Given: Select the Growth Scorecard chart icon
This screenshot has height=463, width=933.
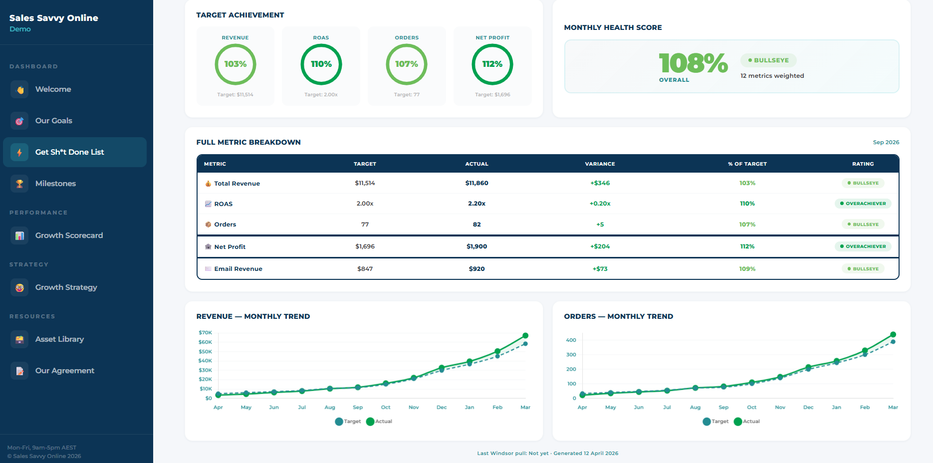Looking at the screenshot, I should click(x=19, y=235).
